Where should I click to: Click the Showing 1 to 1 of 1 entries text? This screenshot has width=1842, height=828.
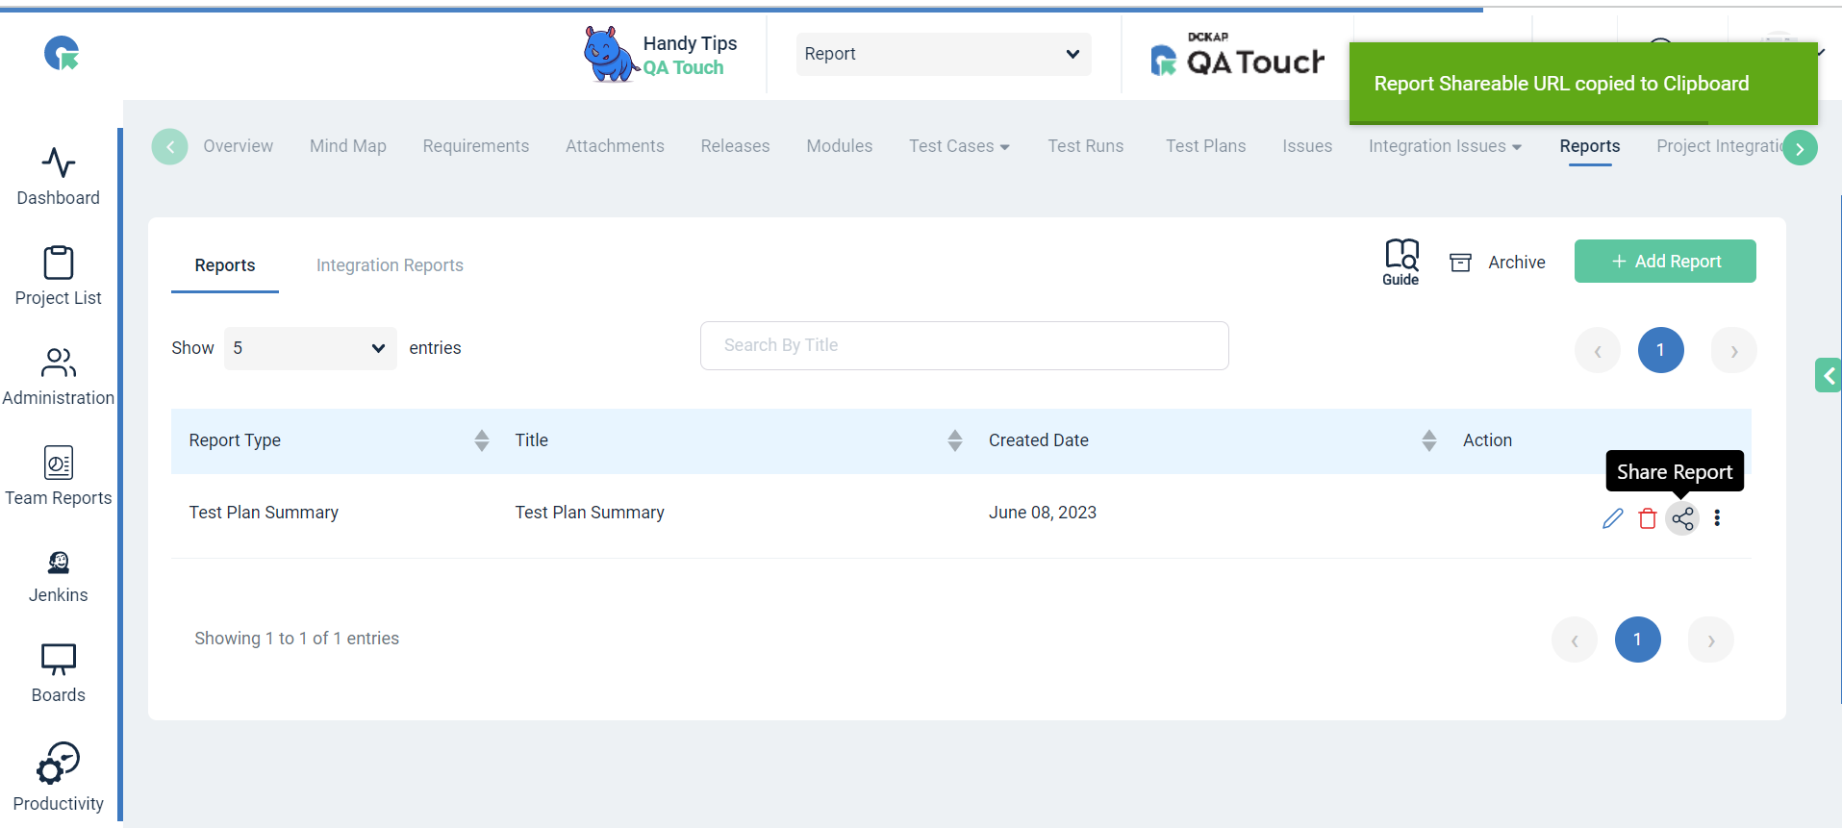coord(296,639)
